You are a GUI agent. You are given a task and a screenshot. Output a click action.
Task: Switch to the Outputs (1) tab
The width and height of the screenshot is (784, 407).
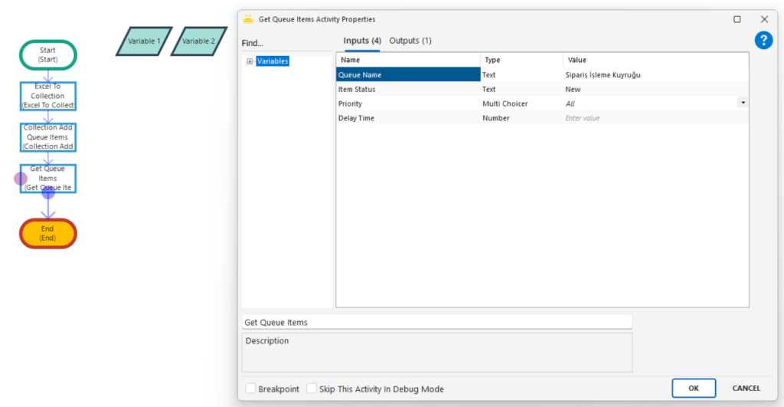click(410, 41)
